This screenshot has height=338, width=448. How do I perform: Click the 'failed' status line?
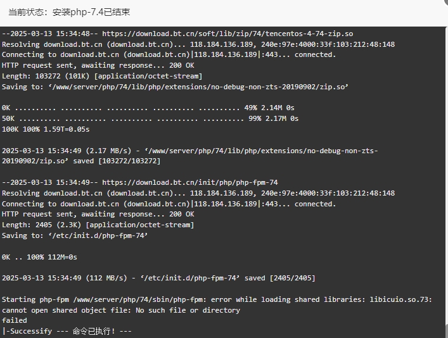15,320
